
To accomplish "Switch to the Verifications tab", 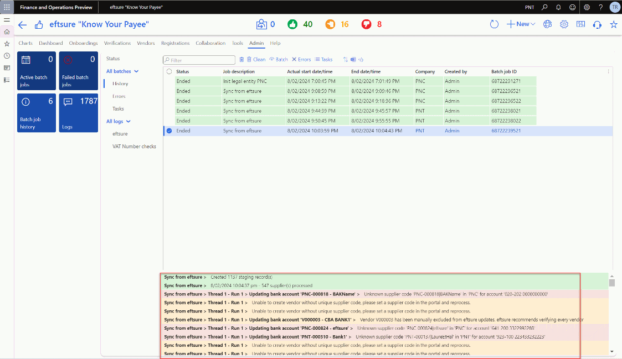I will [x=117, y=43].
